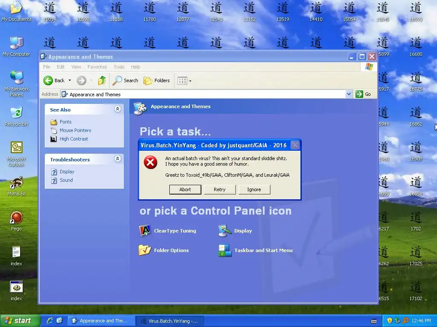Open the File menu
This screenshot has height=327, width=437.
click(47, 67)
